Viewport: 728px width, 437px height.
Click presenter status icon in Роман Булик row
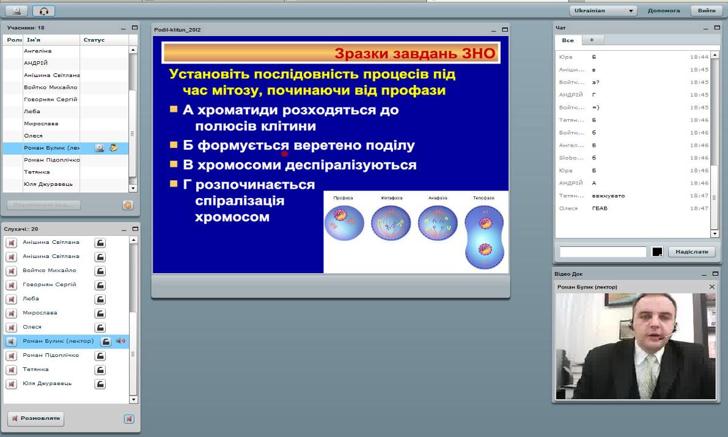[113, 148]
